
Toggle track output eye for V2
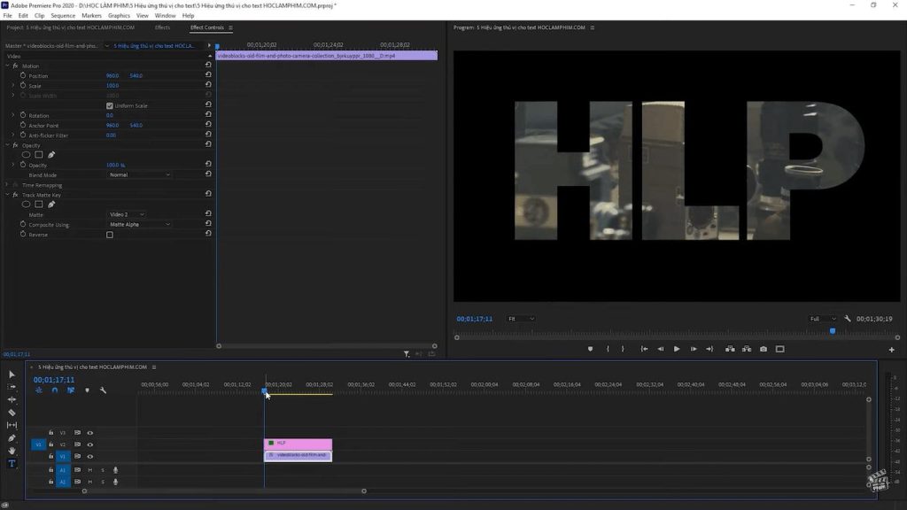tap(89, 444)
